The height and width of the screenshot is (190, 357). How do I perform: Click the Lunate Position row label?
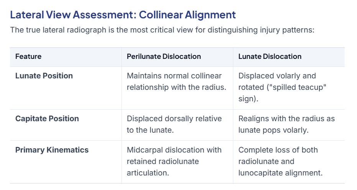pos(44,76)
